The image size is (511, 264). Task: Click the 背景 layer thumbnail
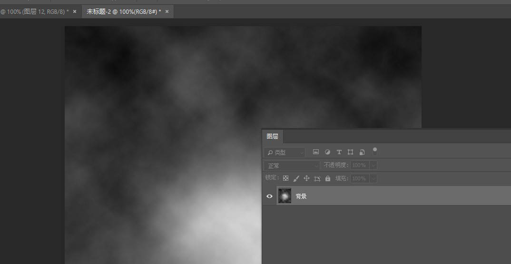[x=285, y=196]
